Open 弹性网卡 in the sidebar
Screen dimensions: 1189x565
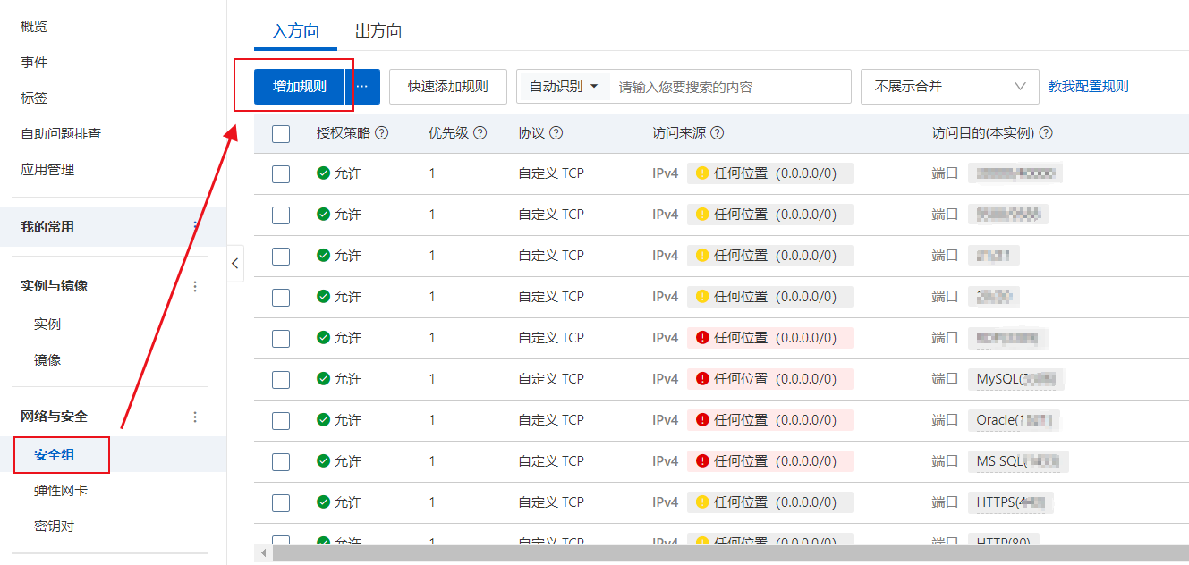[x=61, y=491]
